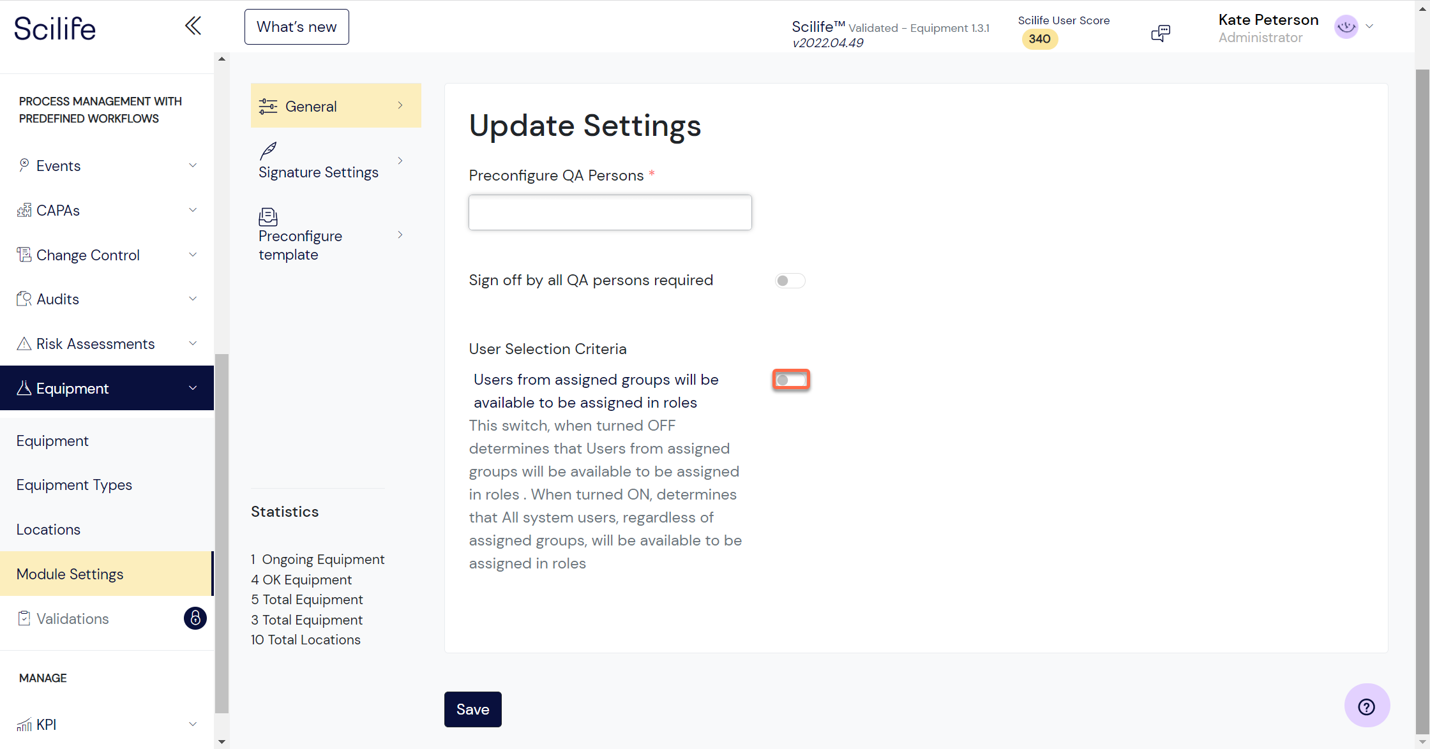The height and width of the screenshot is (749, 1430).
Task: Click the Validations lock icon
Action: pos(195,618)
